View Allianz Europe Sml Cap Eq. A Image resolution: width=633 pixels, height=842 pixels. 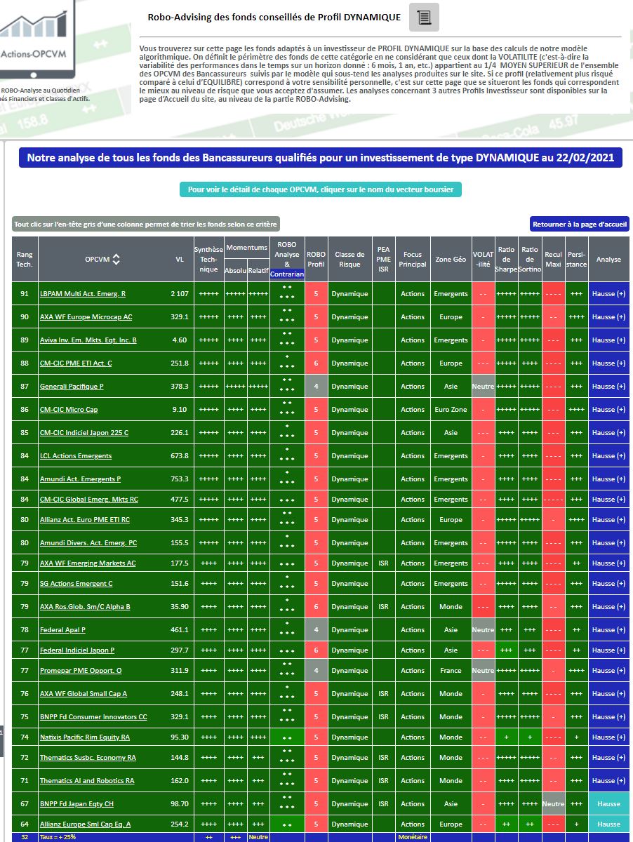tap(85, 824)
